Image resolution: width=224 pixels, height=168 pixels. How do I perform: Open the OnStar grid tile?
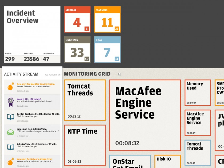130,161
